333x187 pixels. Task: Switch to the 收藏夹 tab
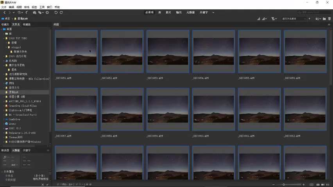5,25
